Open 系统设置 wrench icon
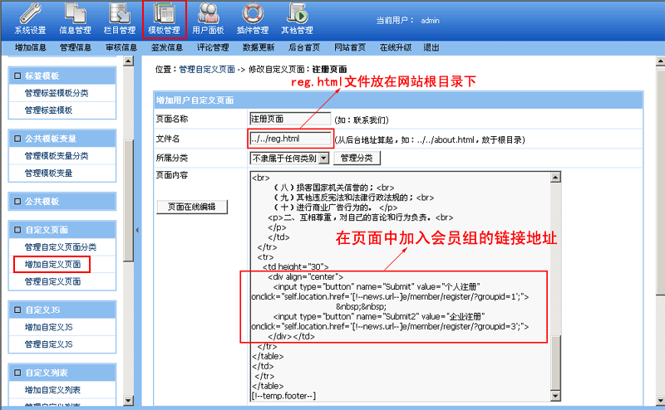The width and height of the screenshot is (665, 410). (x=30, y=14)
